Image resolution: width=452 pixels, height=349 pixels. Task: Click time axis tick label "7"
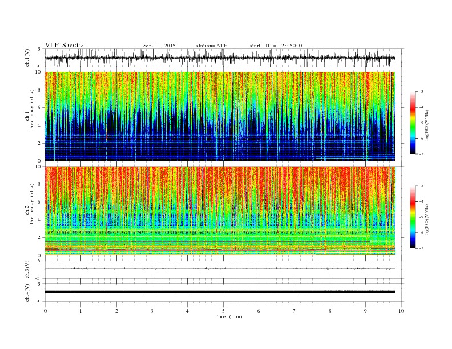coord(294,311)
